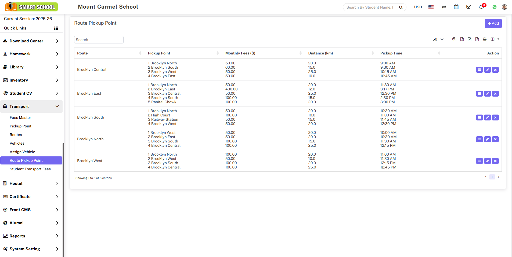Click the table Search input field
Image resolution: width=512 pixels, height=257 pixels.
point(99,40)
